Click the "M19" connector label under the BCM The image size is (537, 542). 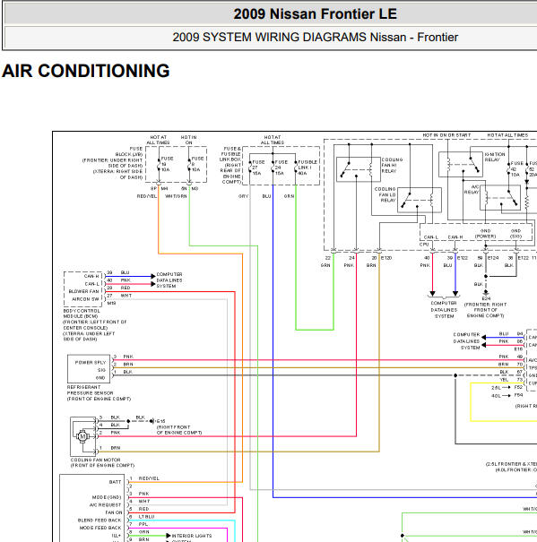pos(111,303)
